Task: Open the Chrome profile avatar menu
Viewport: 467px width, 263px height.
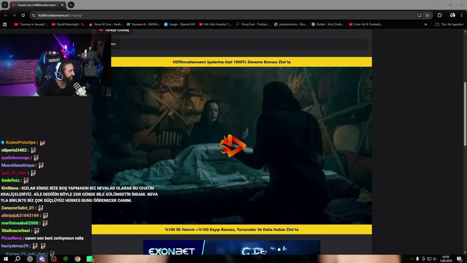Action: (452, 15)
